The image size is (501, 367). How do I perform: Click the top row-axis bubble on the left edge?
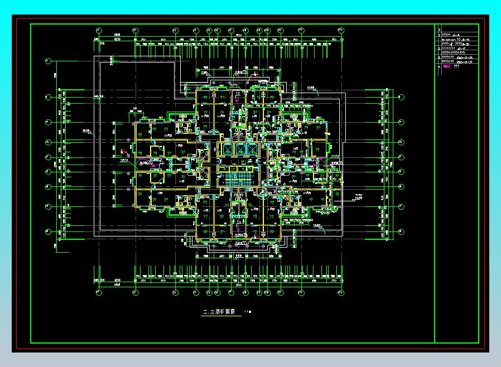click(48, 61)
